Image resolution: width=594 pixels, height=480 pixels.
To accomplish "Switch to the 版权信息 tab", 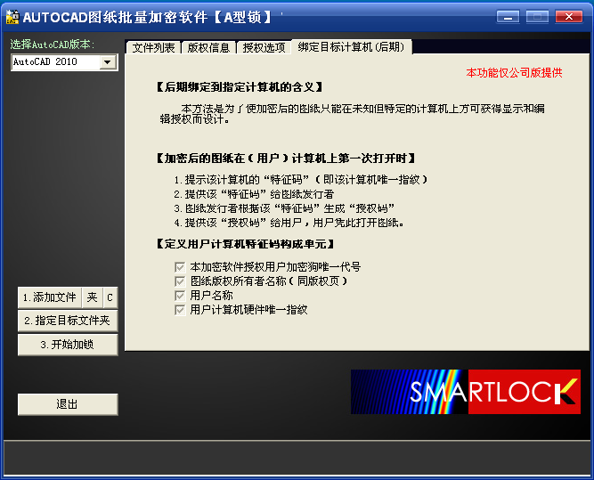I will 208,48.
